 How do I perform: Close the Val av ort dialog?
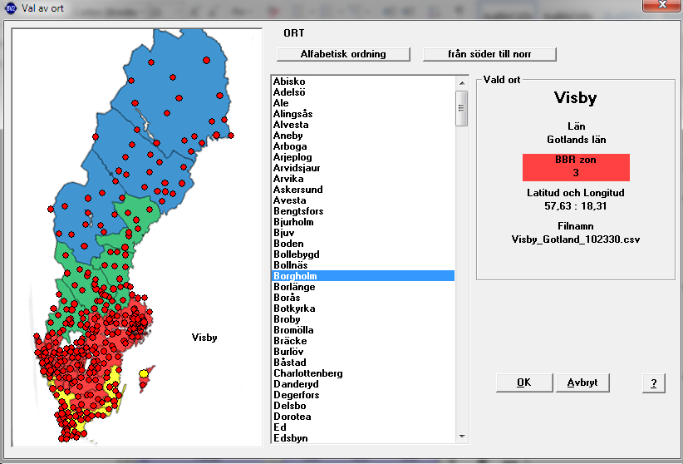[662, 5]
